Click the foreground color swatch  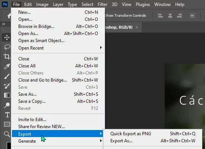(x=9, y=145)
